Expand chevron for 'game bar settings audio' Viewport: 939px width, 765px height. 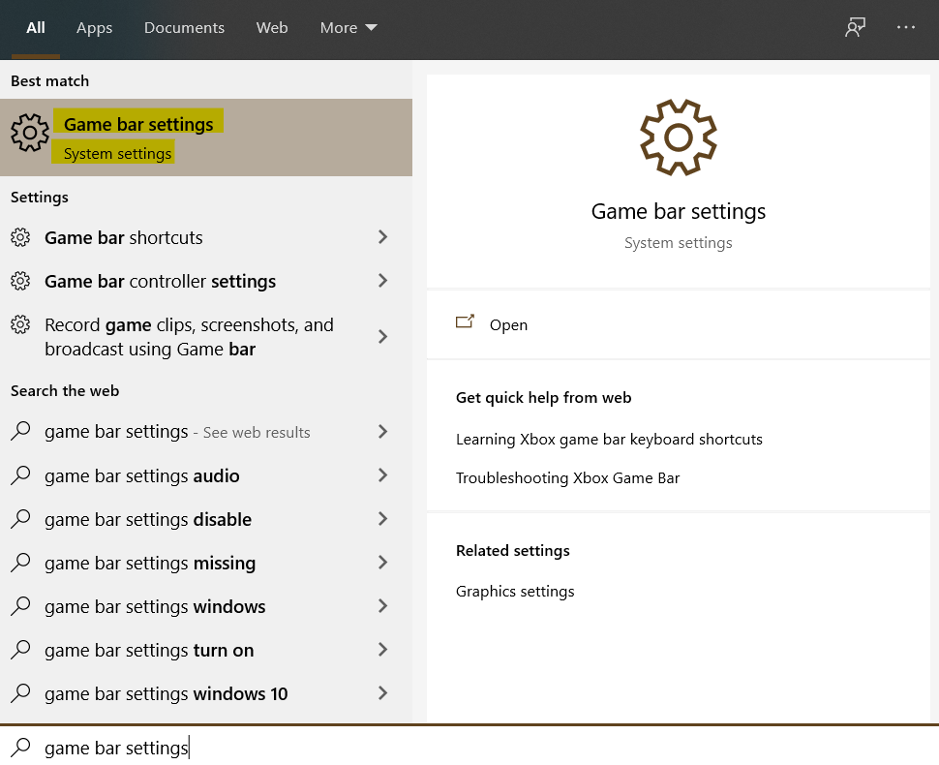click(x=382, y=475)
